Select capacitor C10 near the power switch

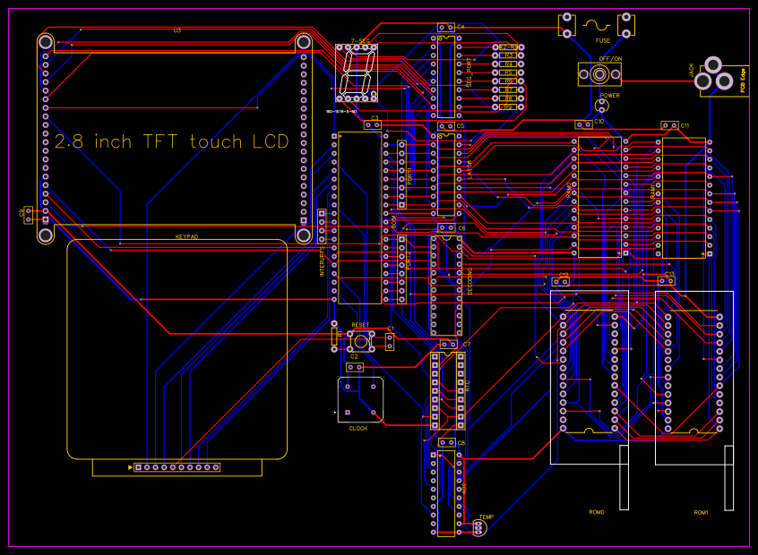click(584, 124)
